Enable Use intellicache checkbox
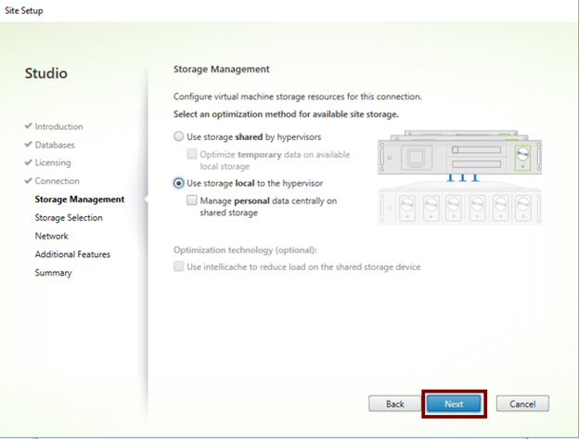The width and height of the screenshot is (579, 439). 179,266
